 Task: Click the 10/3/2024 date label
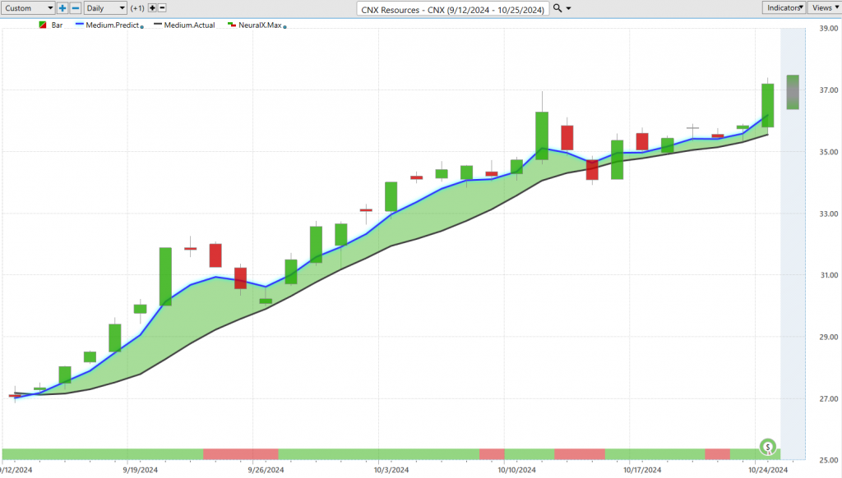[391, 470]
